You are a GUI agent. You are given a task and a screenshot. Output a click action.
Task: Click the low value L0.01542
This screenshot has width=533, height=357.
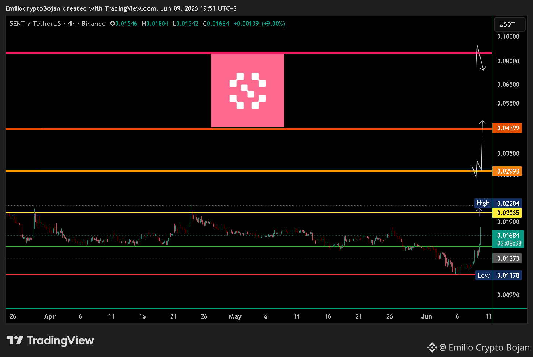(x=185, y=24)
